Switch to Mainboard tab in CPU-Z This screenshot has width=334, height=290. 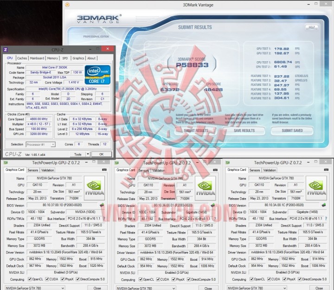37,58
